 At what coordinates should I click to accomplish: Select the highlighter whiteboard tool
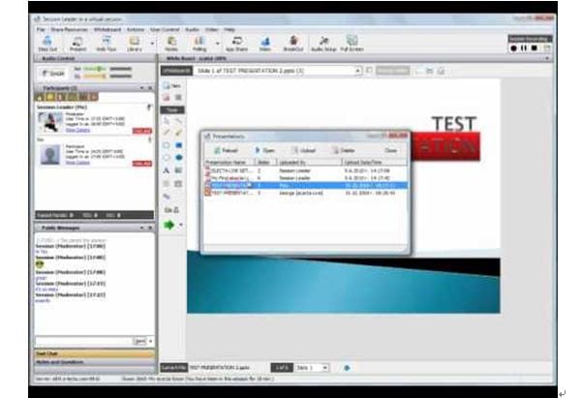178,133
